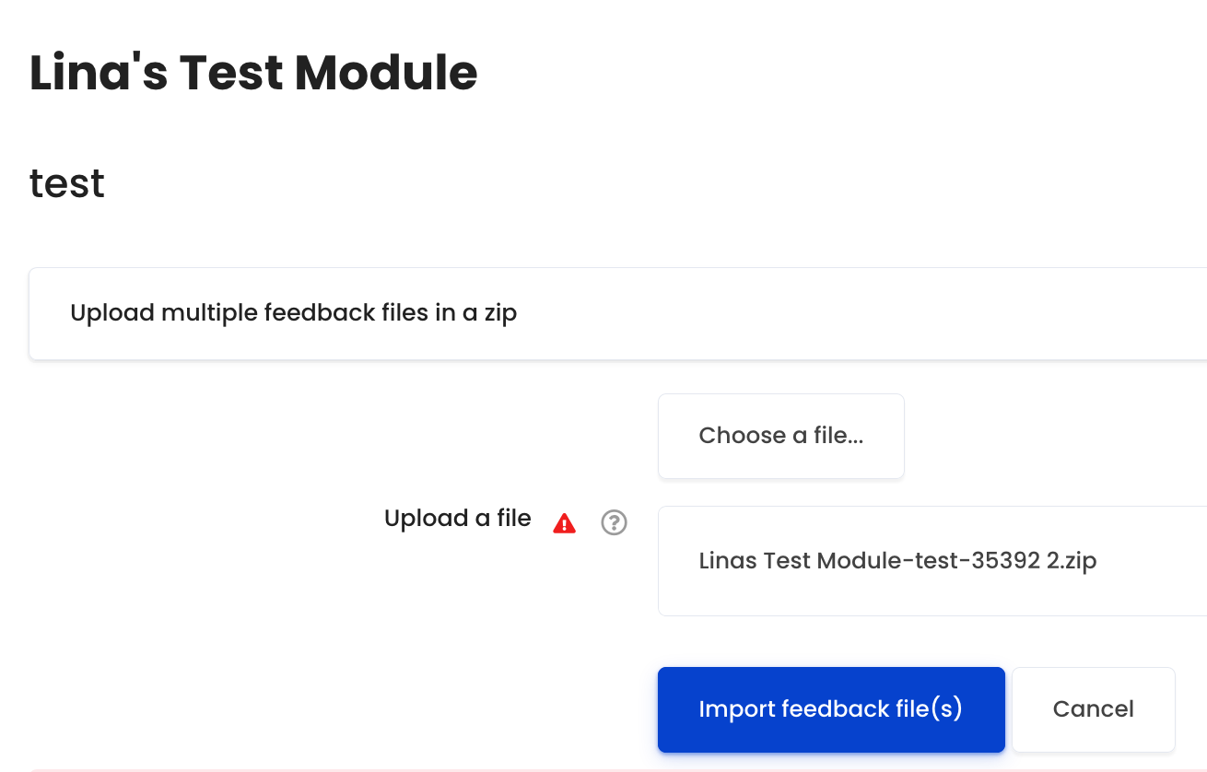Focus the file drop area below Choose a file
This screenshot has width=1207, height=772.
coord(932,561)
